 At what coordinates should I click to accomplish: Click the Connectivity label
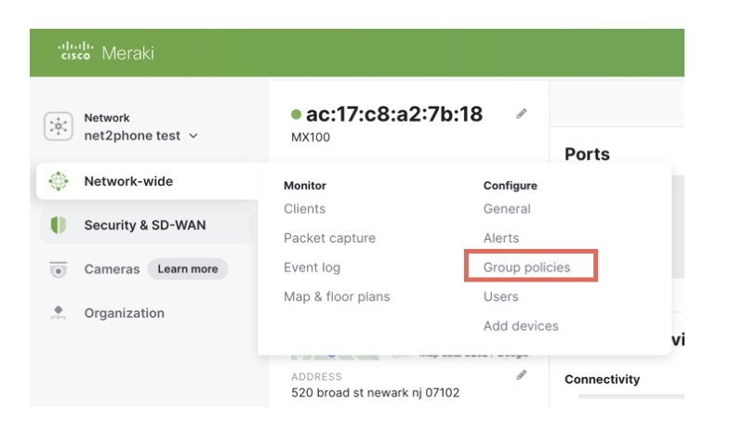602,379
